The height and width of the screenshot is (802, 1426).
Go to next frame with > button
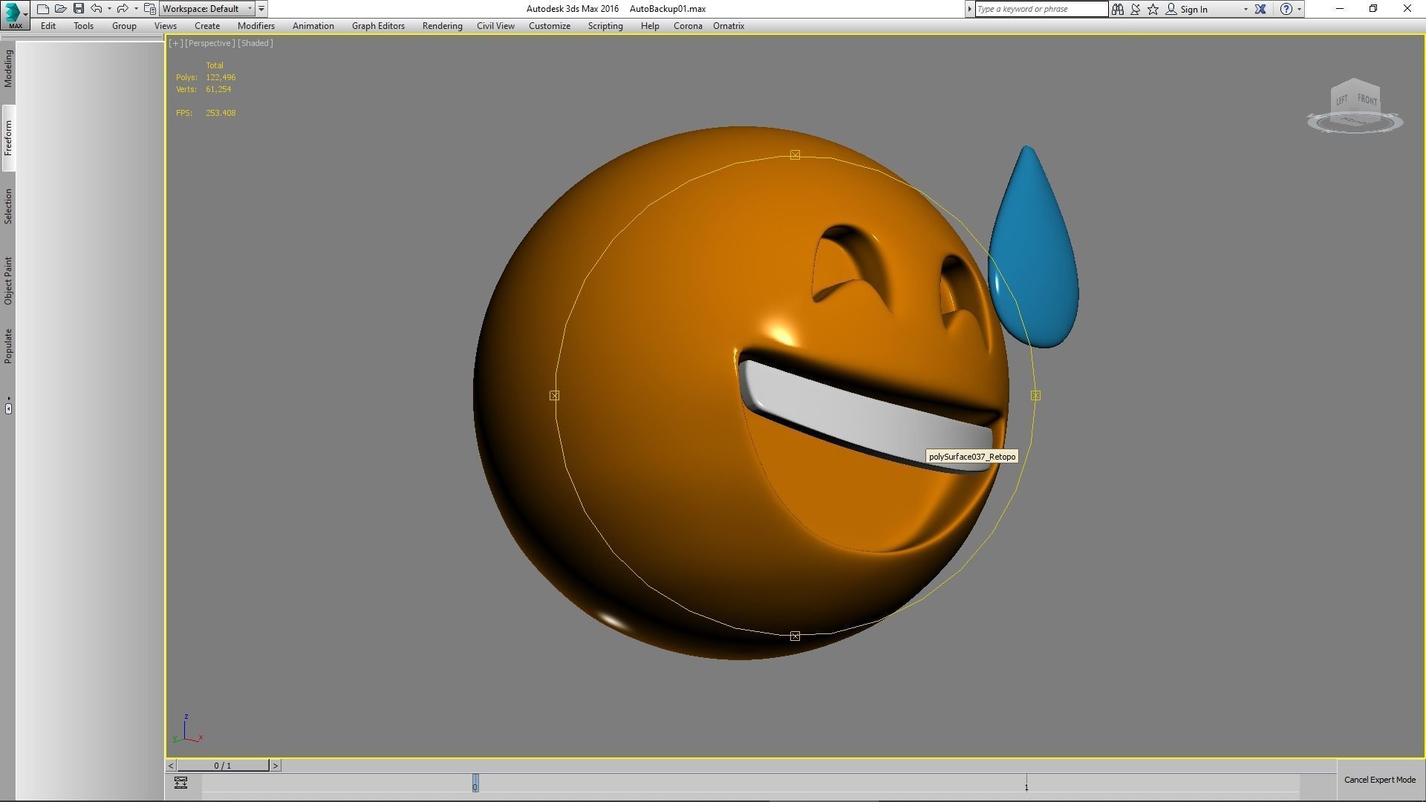tap(275, 766)
